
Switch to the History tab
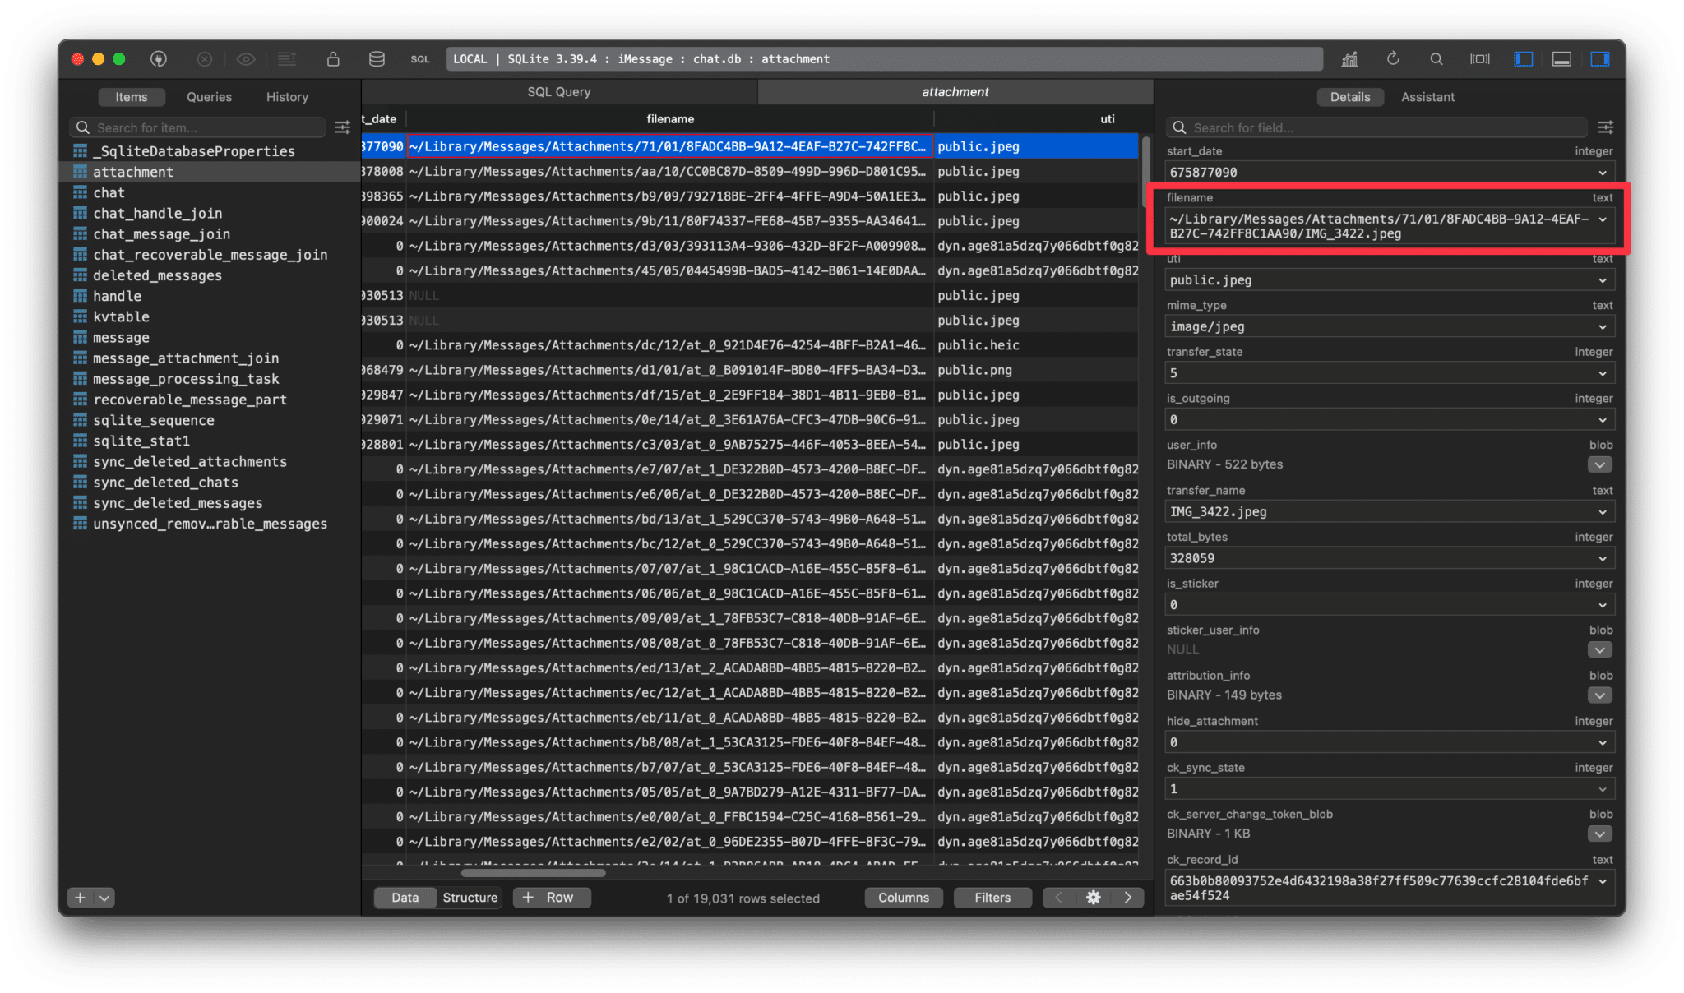pyautogui.click(x=286, y=96)
